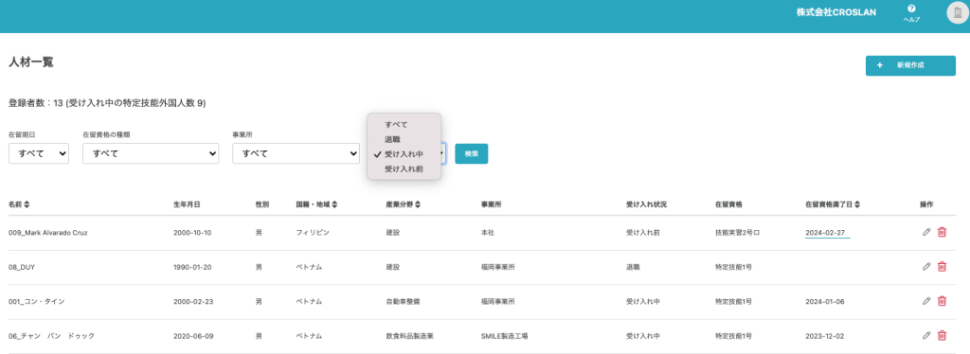
Task: Click the birthdate 2000-10-10
Action: tap(193, 233)
